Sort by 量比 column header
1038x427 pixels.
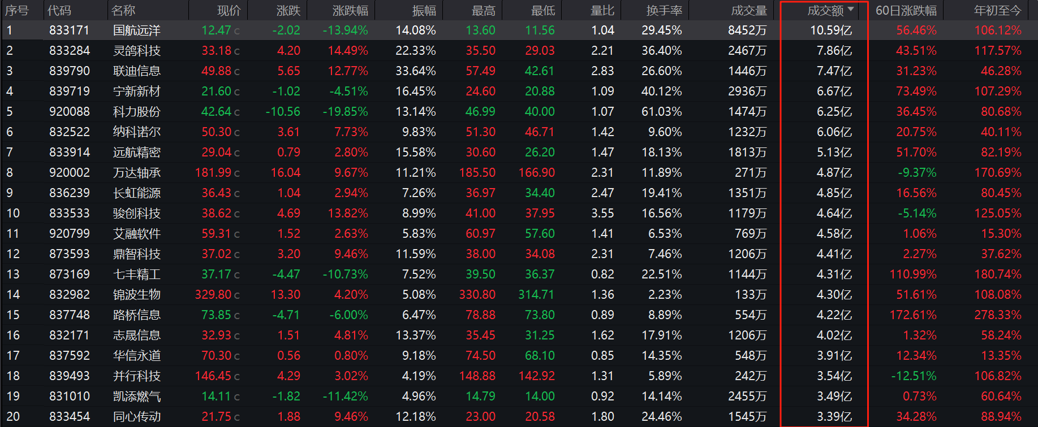[x=602, y=11]
